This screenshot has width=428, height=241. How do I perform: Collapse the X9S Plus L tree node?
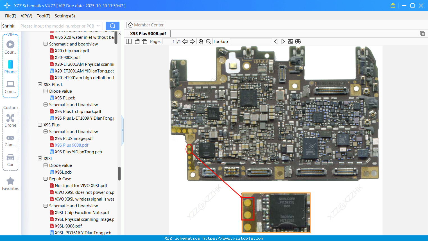(x=40, y=84)
